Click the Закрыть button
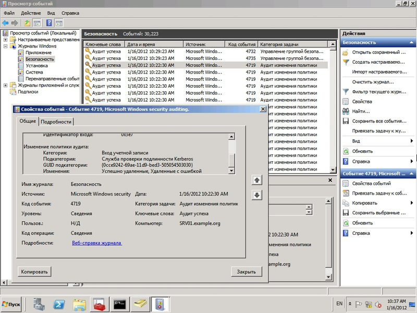The width and height of the screenshot is (417, 313). coord(246,272)
